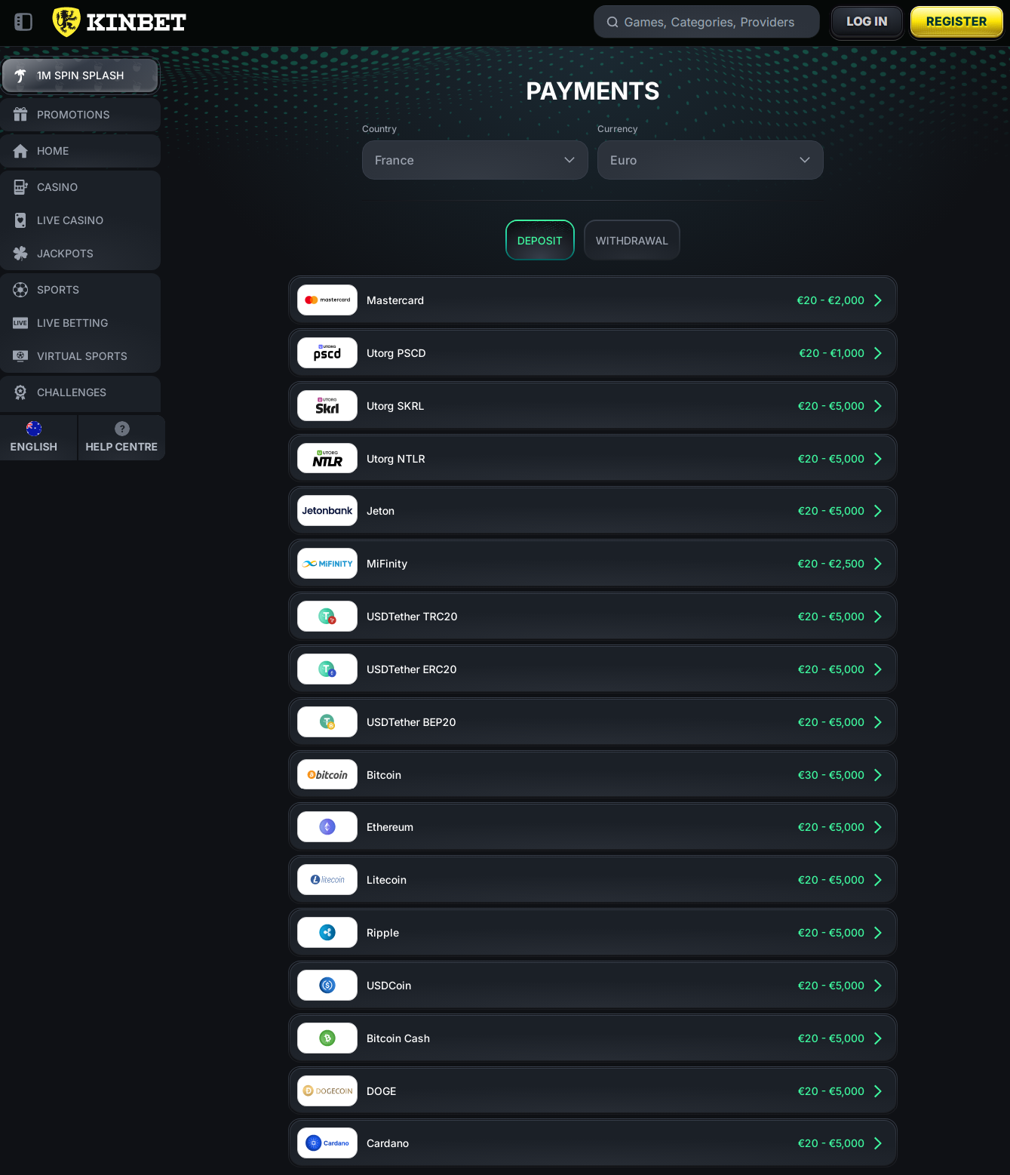Click the English language label
This screenshot has height=1175, width=1010.
pos(34,447)
